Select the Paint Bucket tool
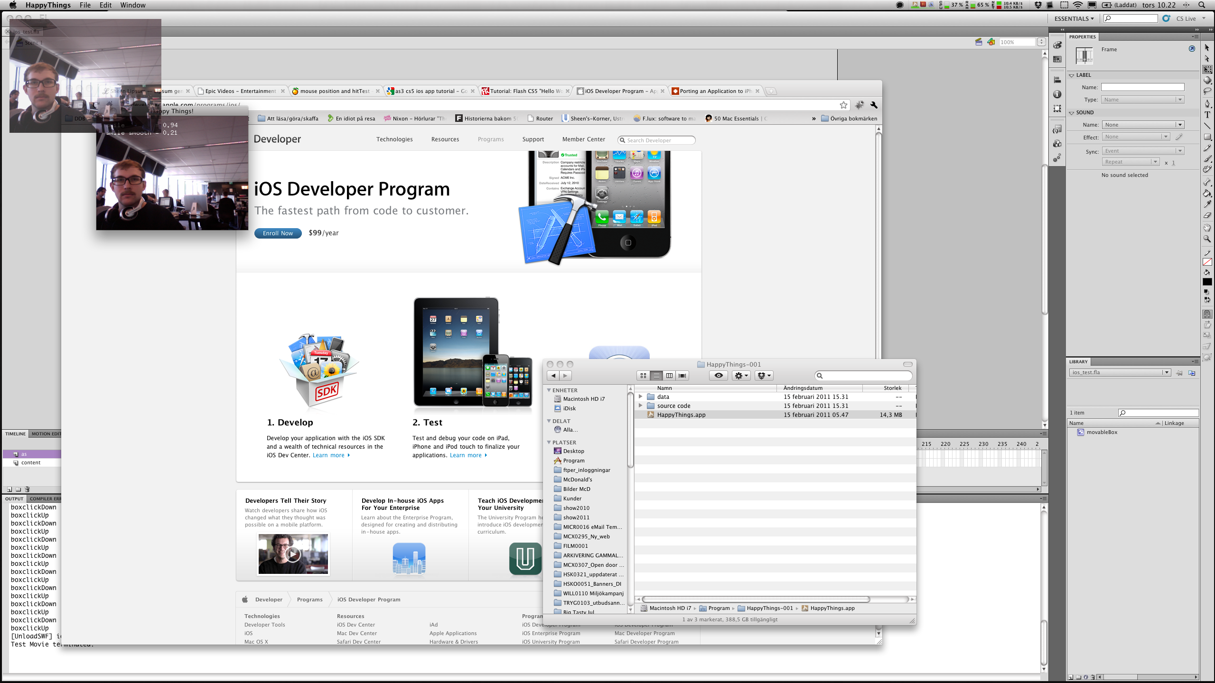Screen dimensions: 1215x683 (x=1207, y=193)
